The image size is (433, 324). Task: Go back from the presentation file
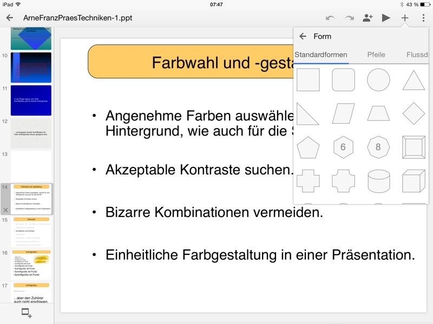coord(9,18)
